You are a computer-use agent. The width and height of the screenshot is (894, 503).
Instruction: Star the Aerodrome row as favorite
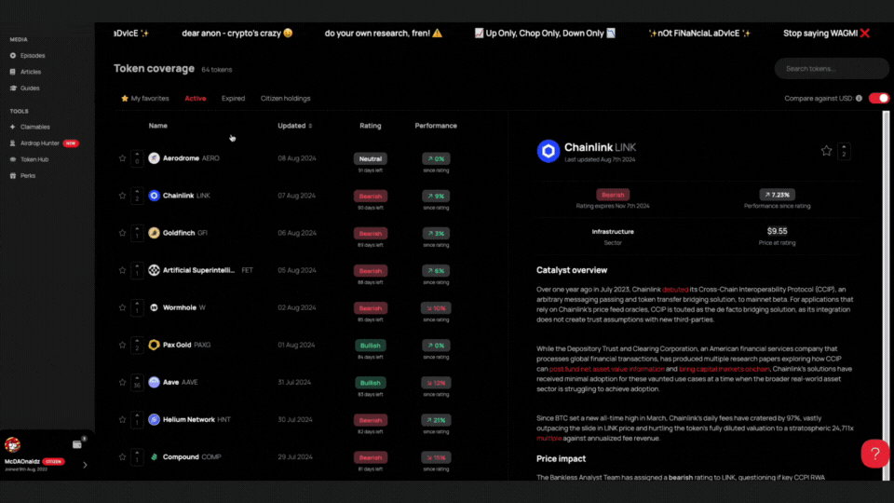[x=122, y=158]
